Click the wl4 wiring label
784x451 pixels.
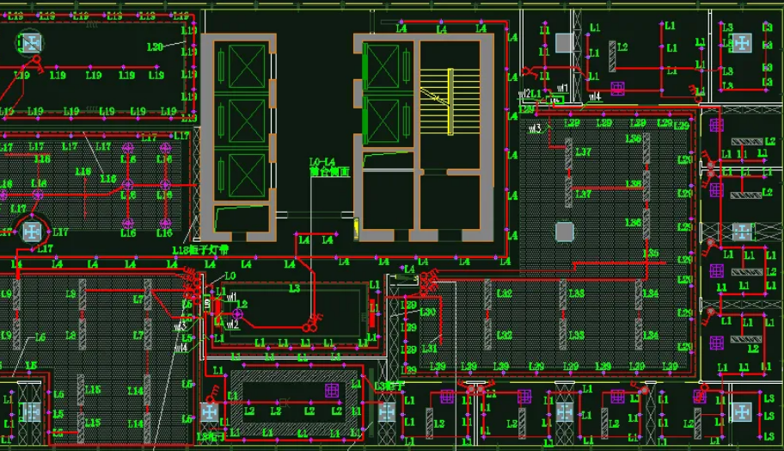pyautogui.click(x=594, y=97)
